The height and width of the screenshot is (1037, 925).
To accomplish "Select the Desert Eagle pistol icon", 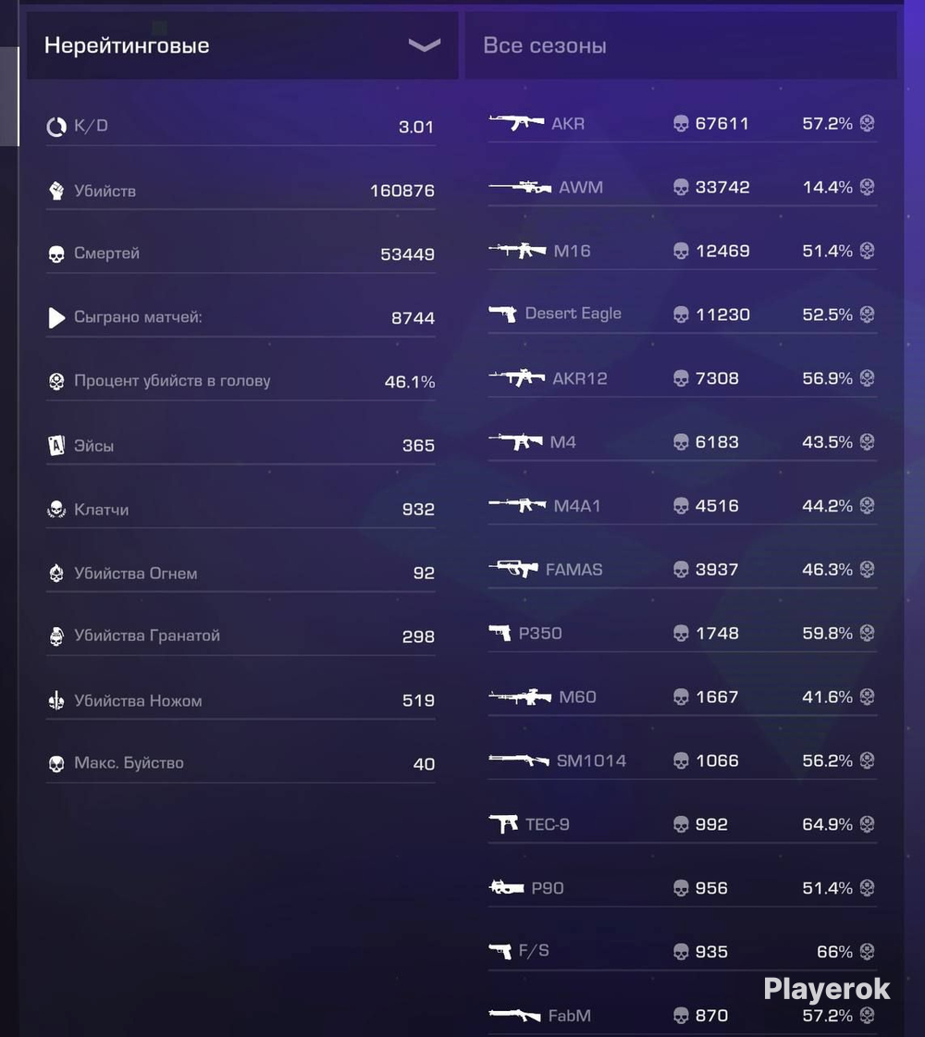I will tap(502, 314).
